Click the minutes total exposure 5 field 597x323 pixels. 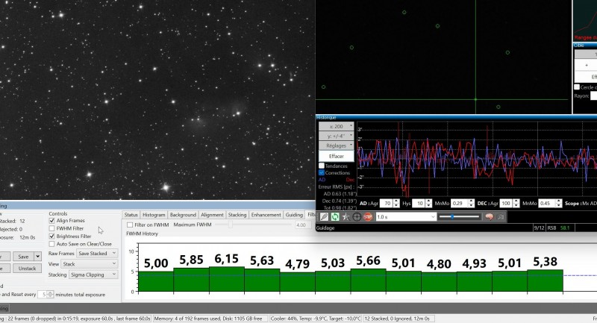point(43,295)
